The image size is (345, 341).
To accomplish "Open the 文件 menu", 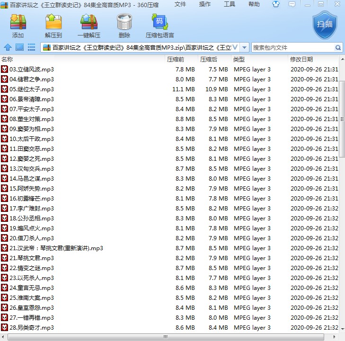I will click(x=180, y=4).
